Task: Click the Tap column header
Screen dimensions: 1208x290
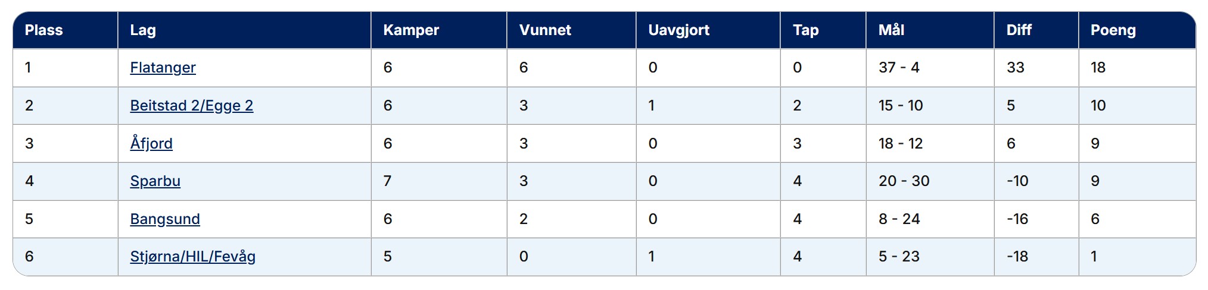Action: click(805, 30)
